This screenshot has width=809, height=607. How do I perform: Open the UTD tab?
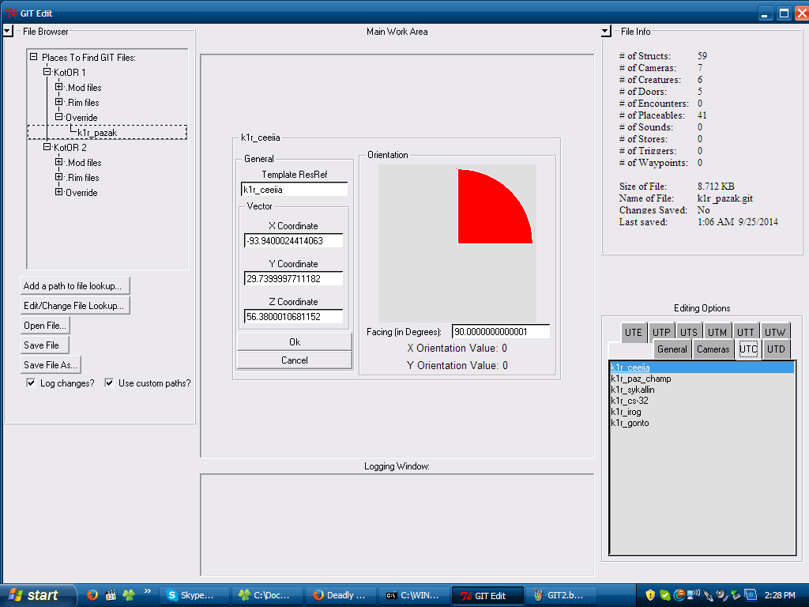click(x=776, y=349)
